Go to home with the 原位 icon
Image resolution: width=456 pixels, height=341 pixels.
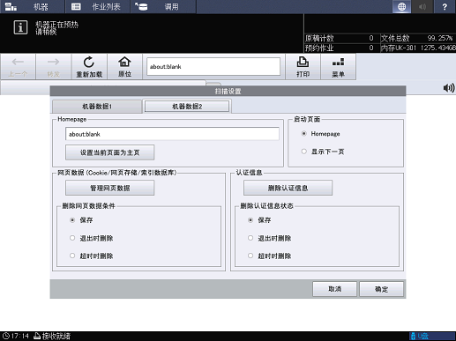tap(124, 67)
